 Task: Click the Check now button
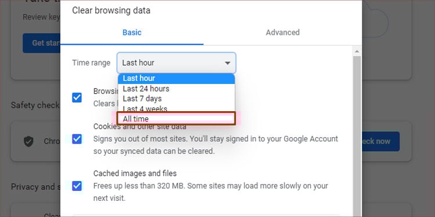(380, 141)
